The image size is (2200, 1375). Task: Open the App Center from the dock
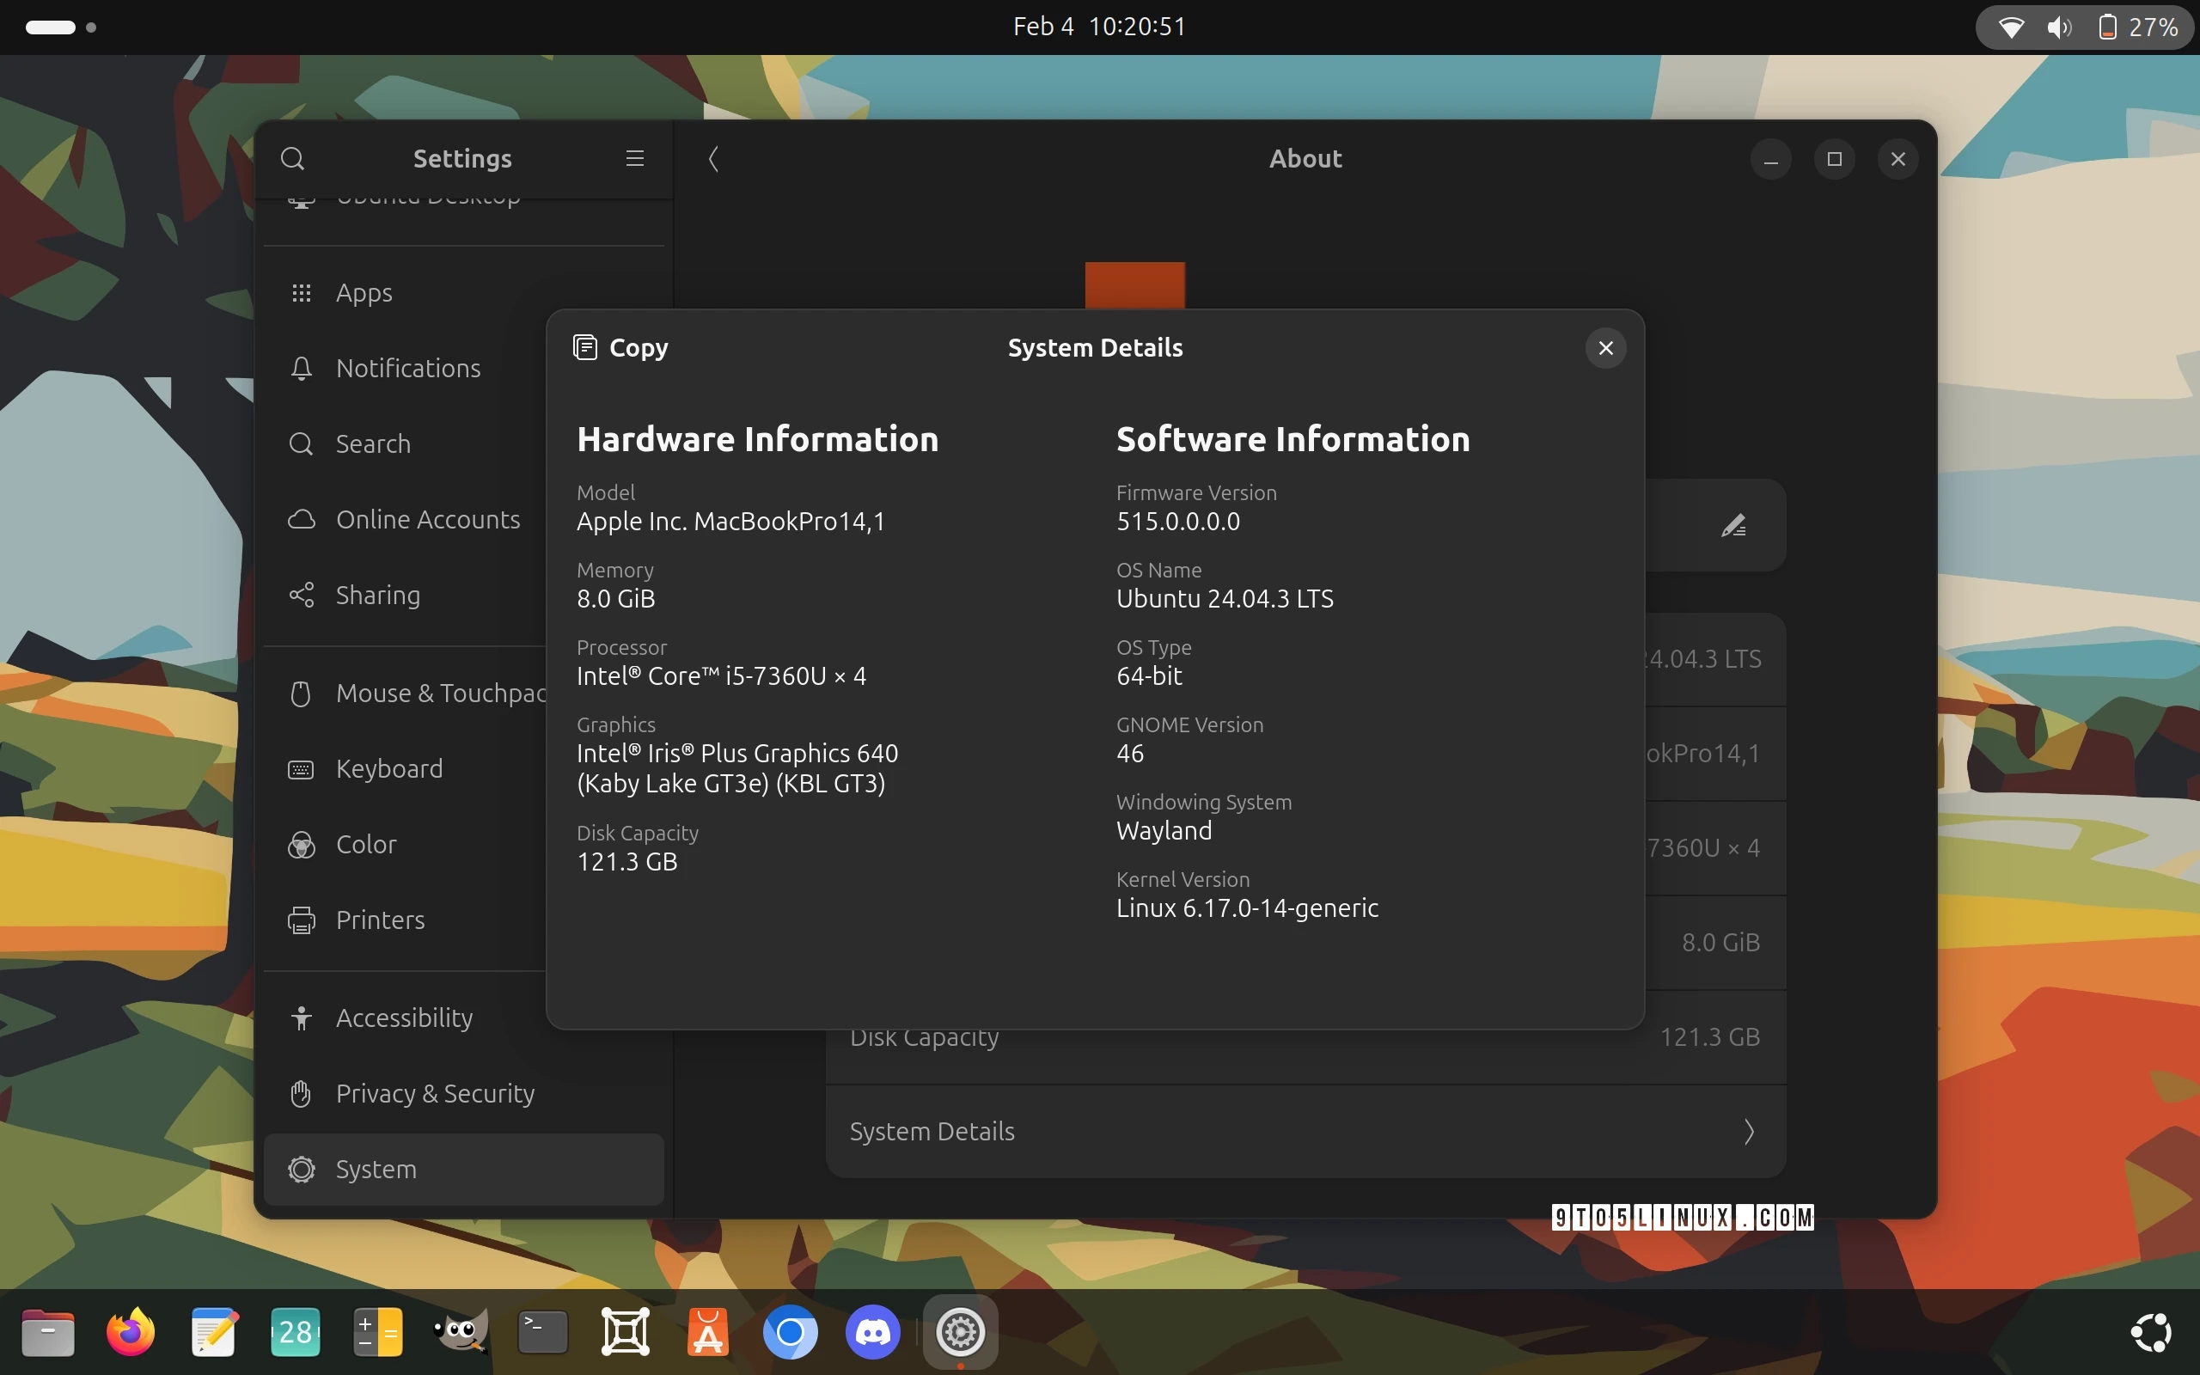707,1331
